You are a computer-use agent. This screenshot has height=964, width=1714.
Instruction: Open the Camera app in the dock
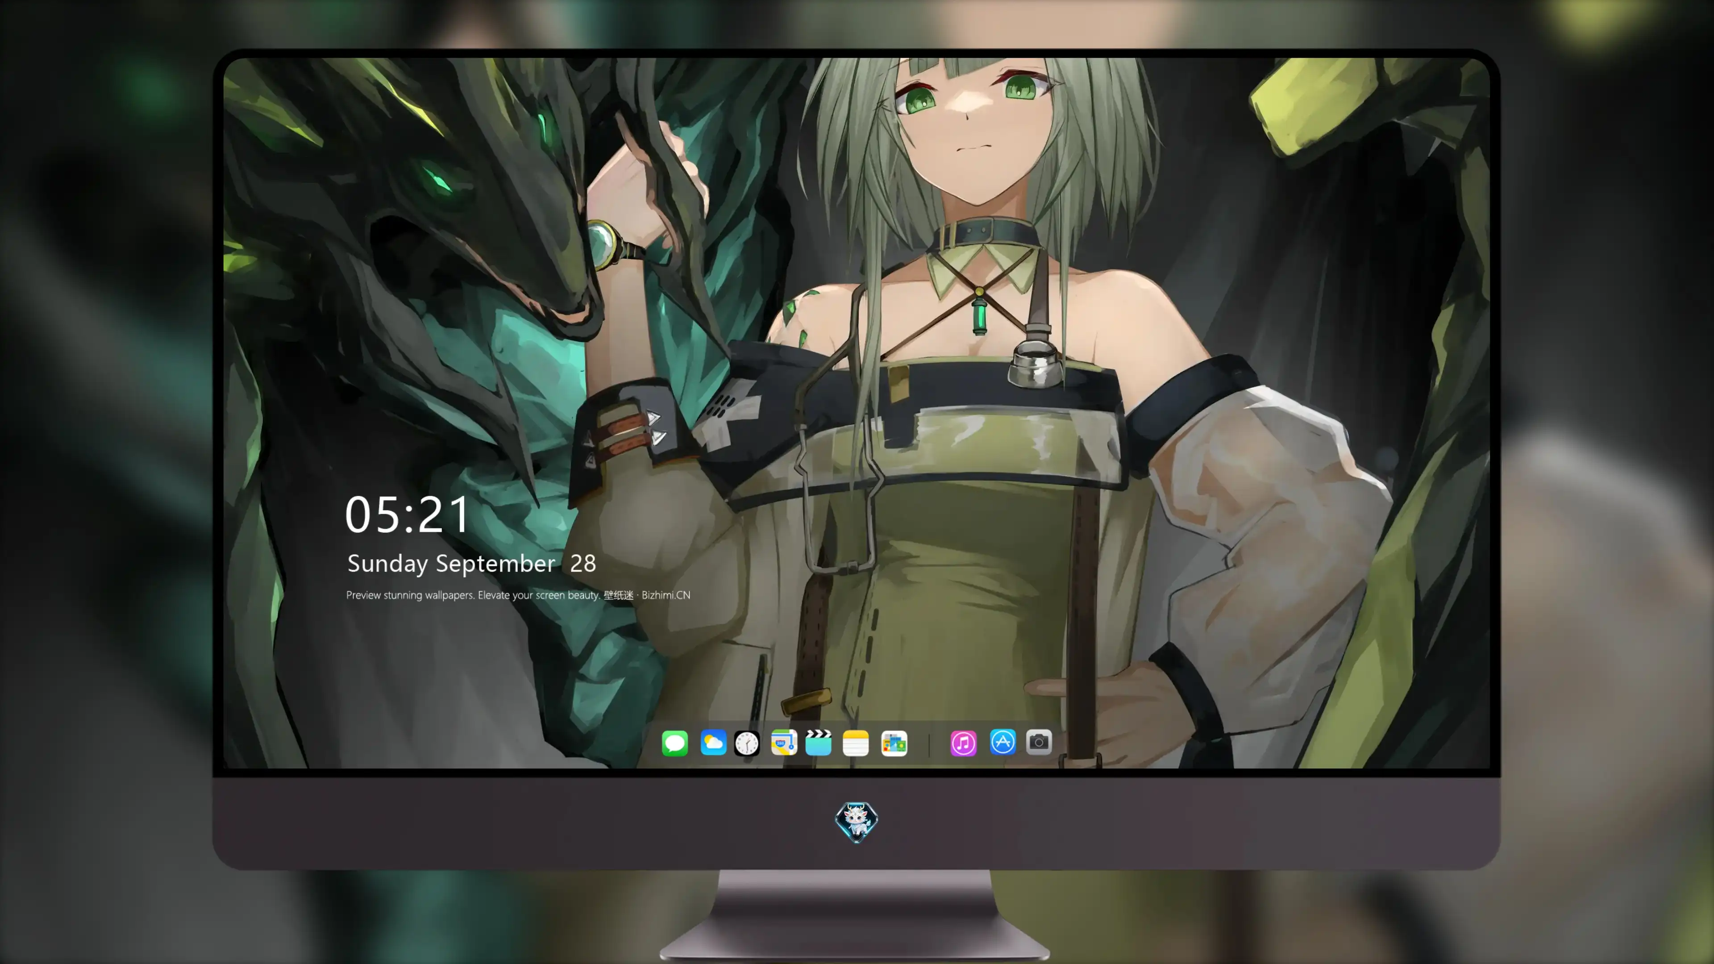pyautogui.click(x=1039, y=742)
